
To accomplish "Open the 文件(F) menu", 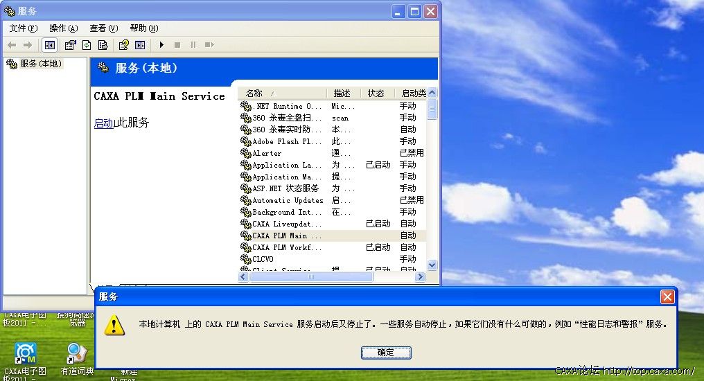I will pyautogui.click(x=24, y=28).
